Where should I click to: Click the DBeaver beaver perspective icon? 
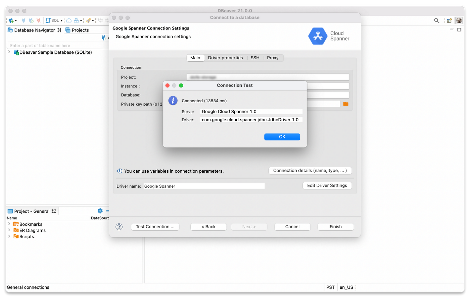[x=459, y=20]
